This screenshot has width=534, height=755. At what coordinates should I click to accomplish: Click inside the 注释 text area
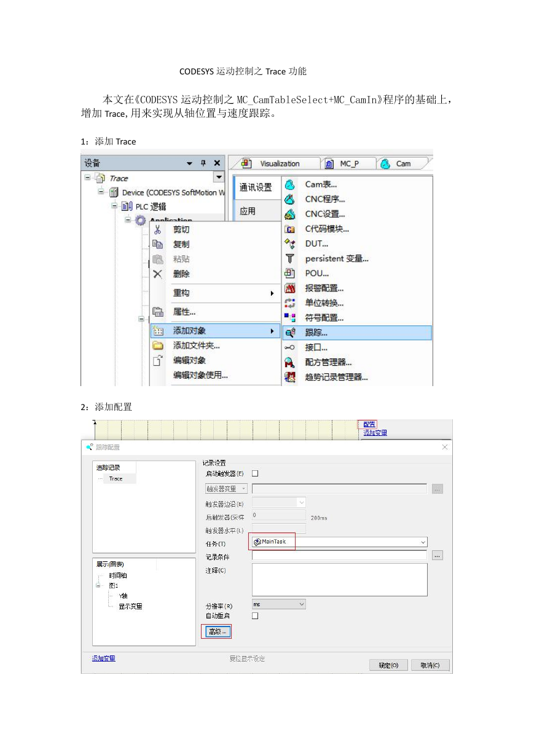point(339,580)
